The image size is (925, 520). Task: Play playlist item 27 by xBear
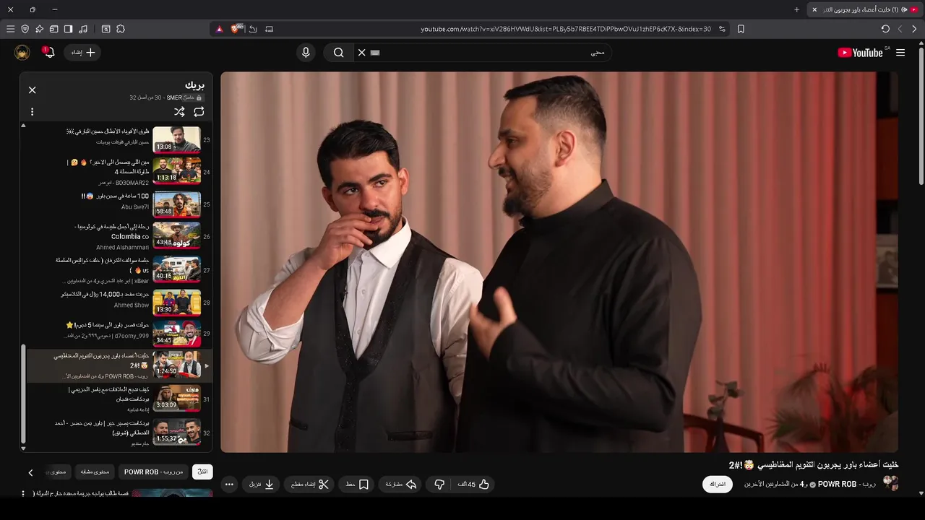[x=119, y=269]
